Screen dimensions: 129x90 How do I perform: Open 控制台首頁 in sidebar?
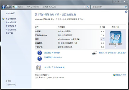[x=10, y=13]
